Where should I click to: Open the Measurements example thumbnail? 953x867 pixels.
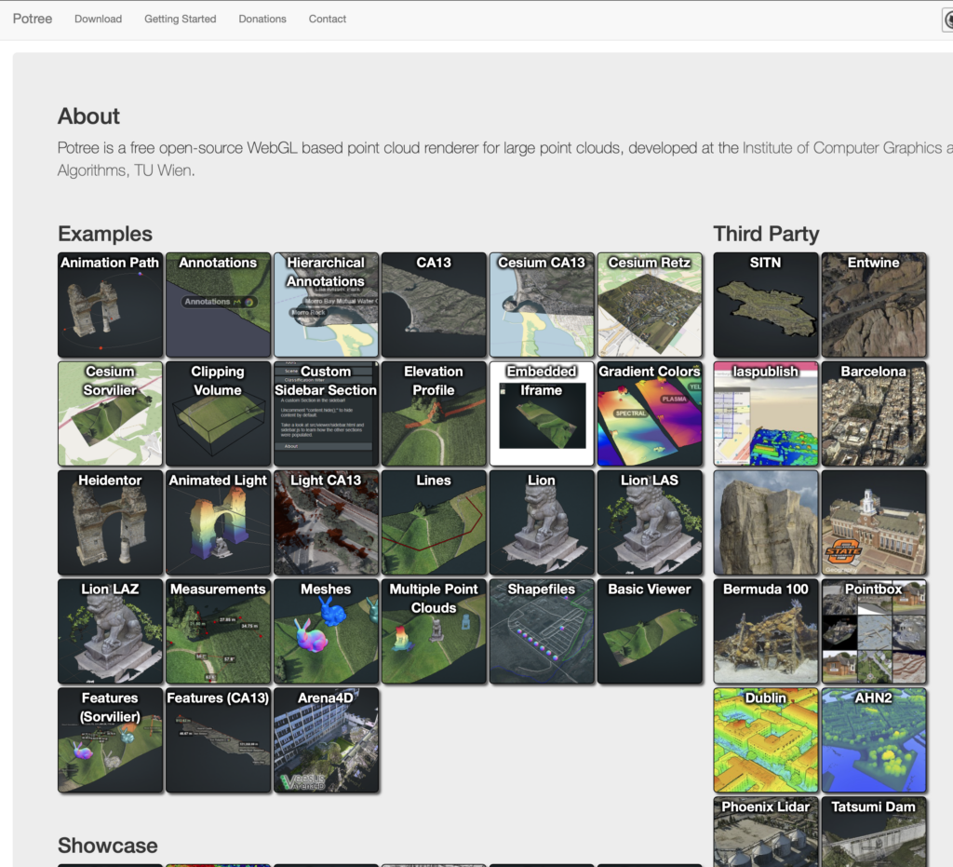(218, 631)
